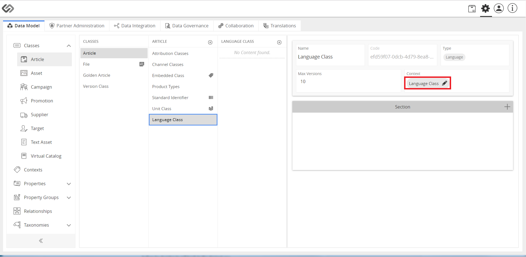Edit the Name field Language Class

click(x=330, y=57)
